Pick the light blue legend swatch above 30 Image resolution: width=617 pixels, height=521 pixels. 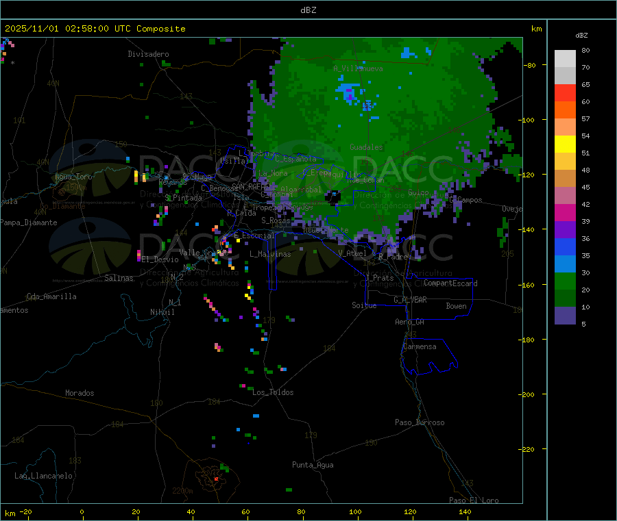click(565, 264)
